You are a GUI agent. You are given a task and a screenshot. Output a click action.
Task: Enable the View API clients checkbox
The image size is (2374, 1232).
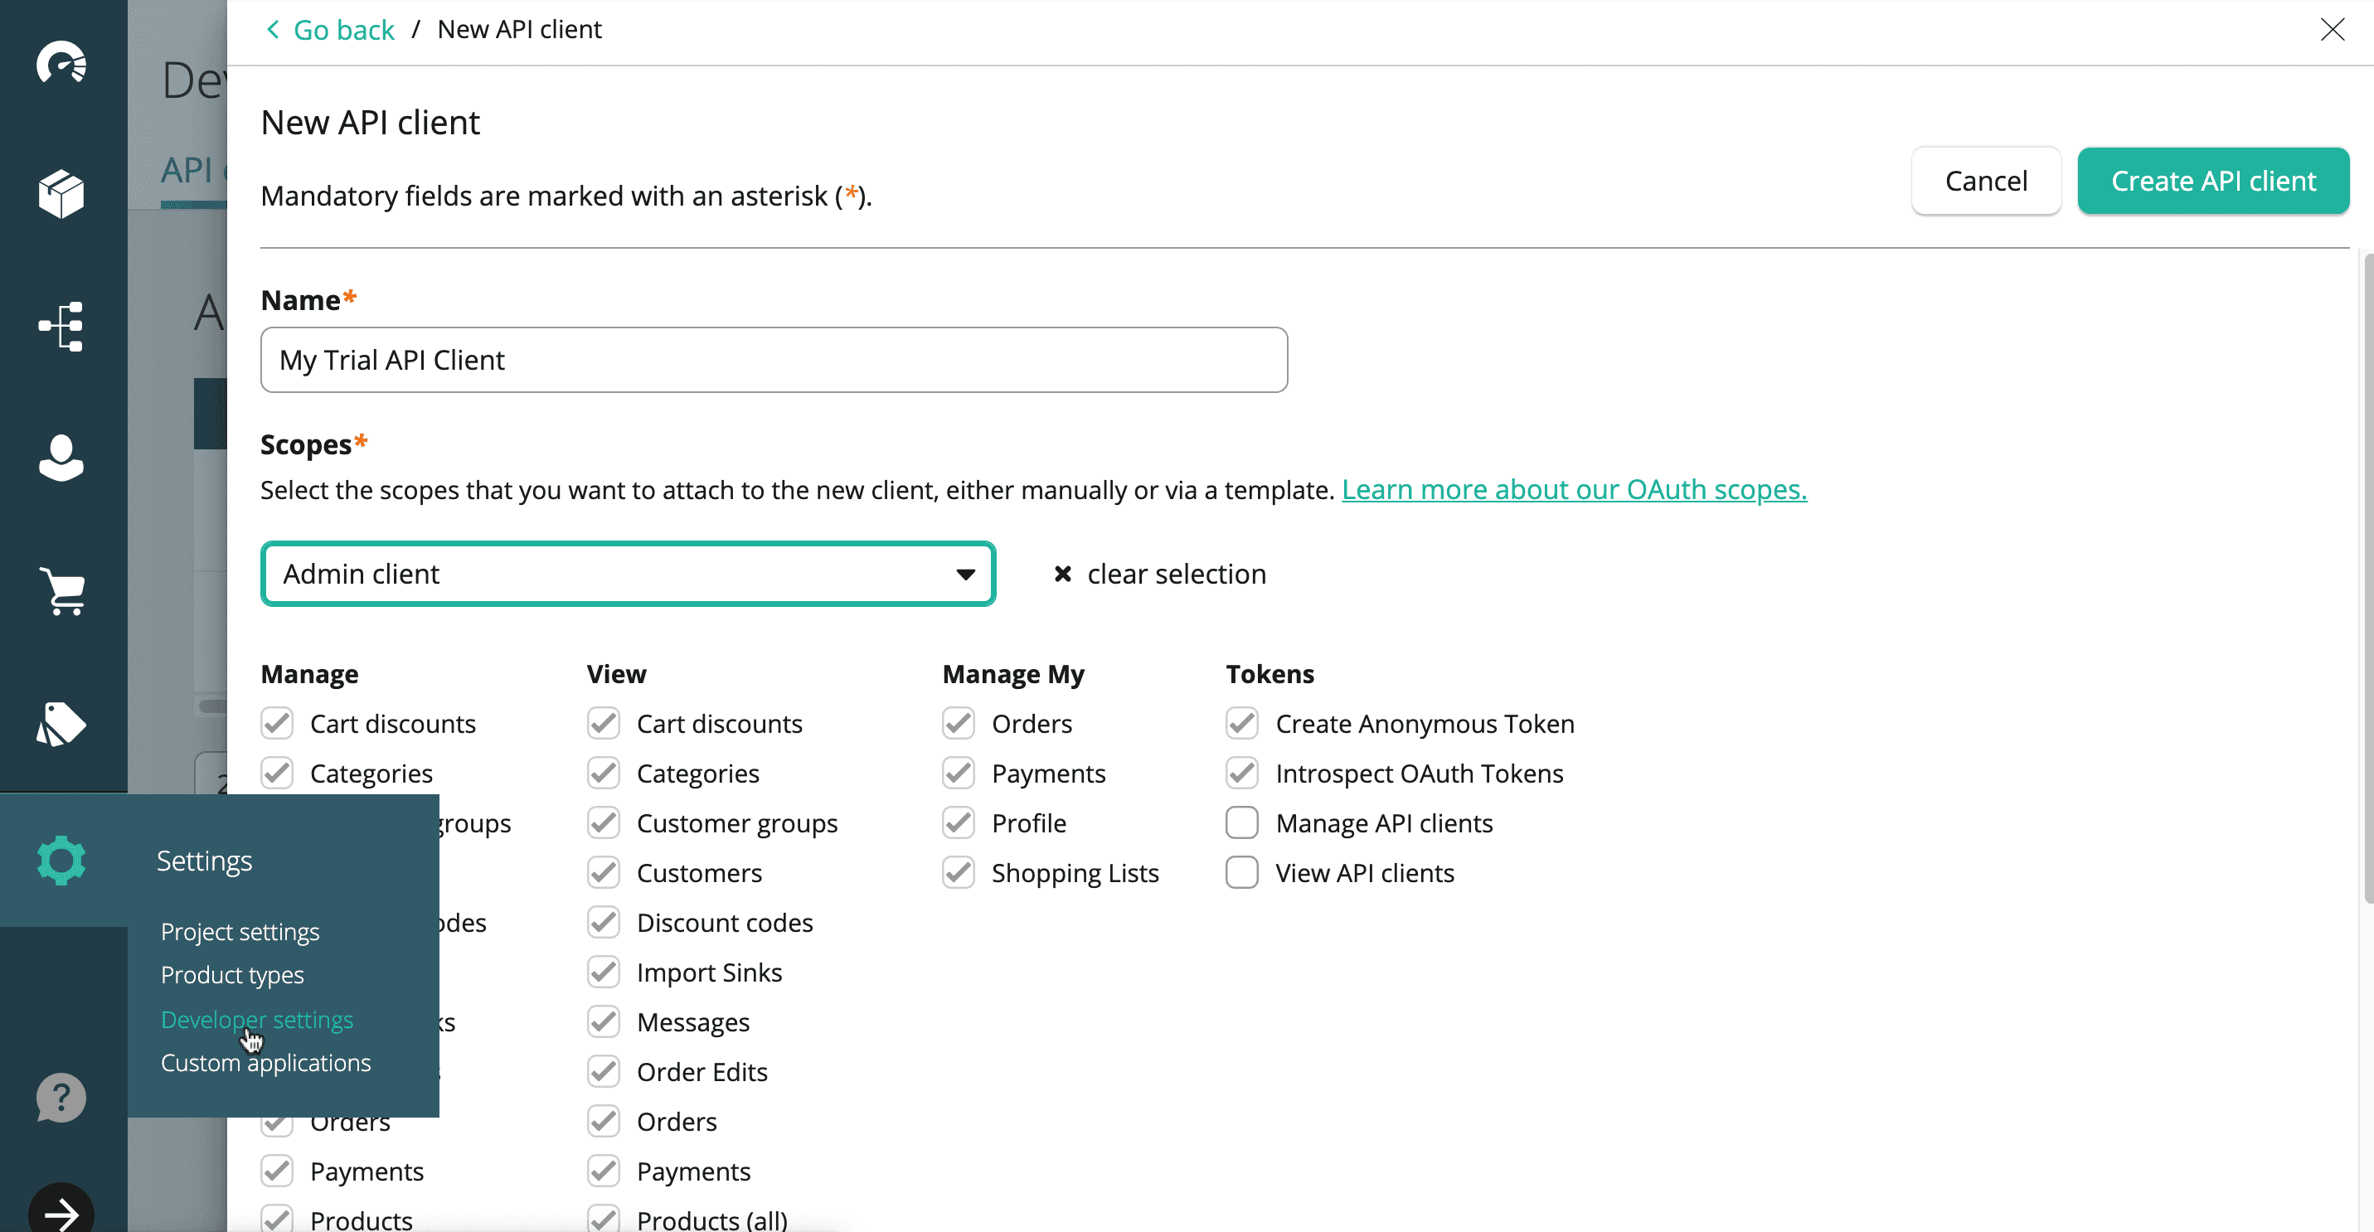click(x=1241, y=873)
